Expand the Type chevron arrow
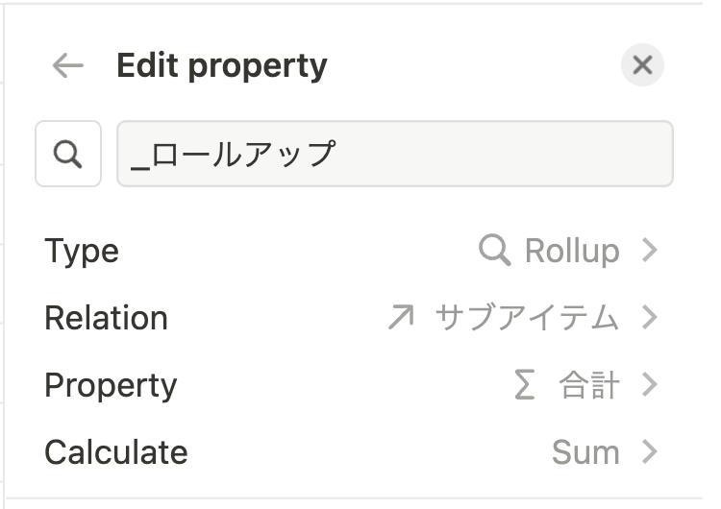This screenshot has height=509, width=721. click(650, 252)
